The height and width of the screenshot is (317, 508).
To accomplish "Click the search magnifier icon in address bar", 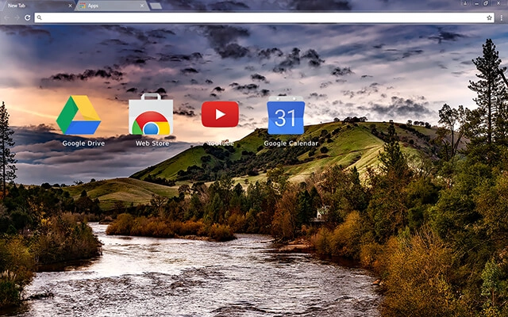I will (39, 17).
